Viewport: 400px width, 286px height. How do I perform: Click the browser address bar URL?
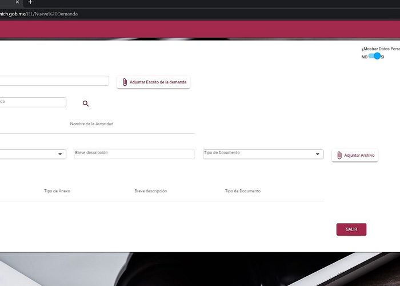click(39, 14)
